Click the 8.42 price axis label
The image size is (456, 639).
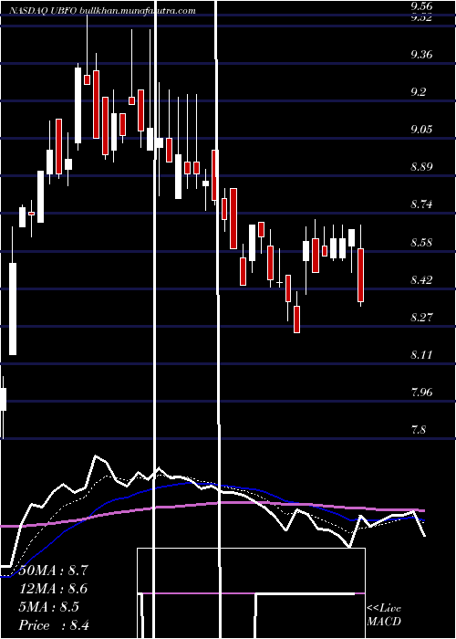[421, 280]
